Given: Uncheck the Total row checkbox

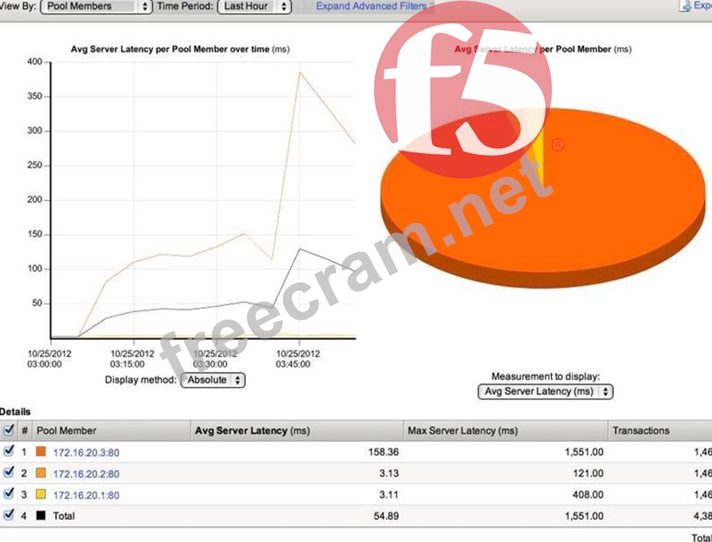Looking at the screenshot, I should [9, 515].
